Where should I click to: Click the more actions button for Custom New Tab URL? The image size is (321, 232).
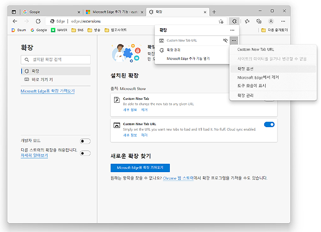[x=234, y=41]
